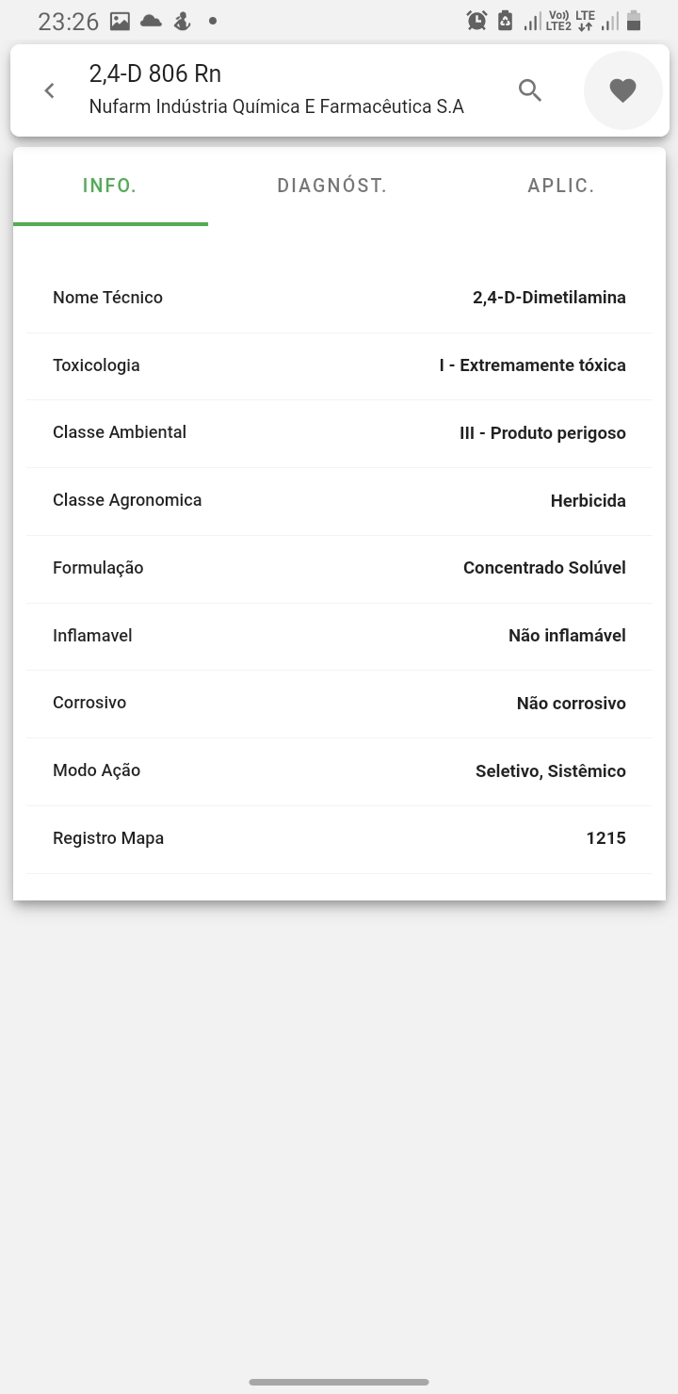This screenshot has width=678, height=1394.
Task: Click the product title 2,4-D 806 Rn
Action: pos(155,73)
